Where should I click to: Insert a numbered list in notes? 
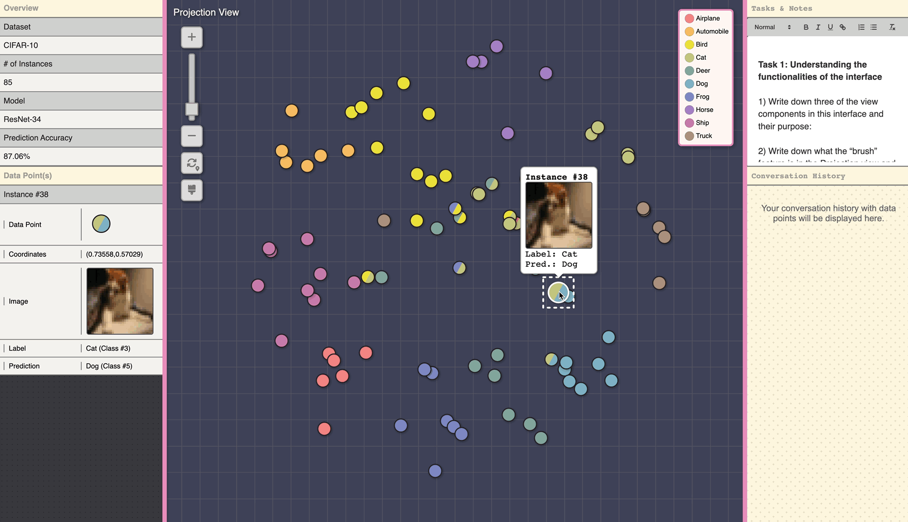click(x=861, y=27)
